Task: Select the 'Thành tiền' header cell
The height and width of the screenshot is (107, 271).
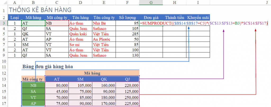Action: pos(174,18)
